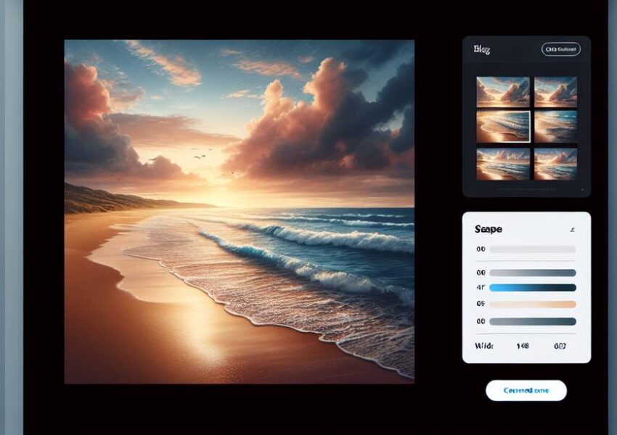This screenshot has height=435, width=617.
Task: Choose the highlighted middle-left shoreline thumbnail
Action: (503, 127)
